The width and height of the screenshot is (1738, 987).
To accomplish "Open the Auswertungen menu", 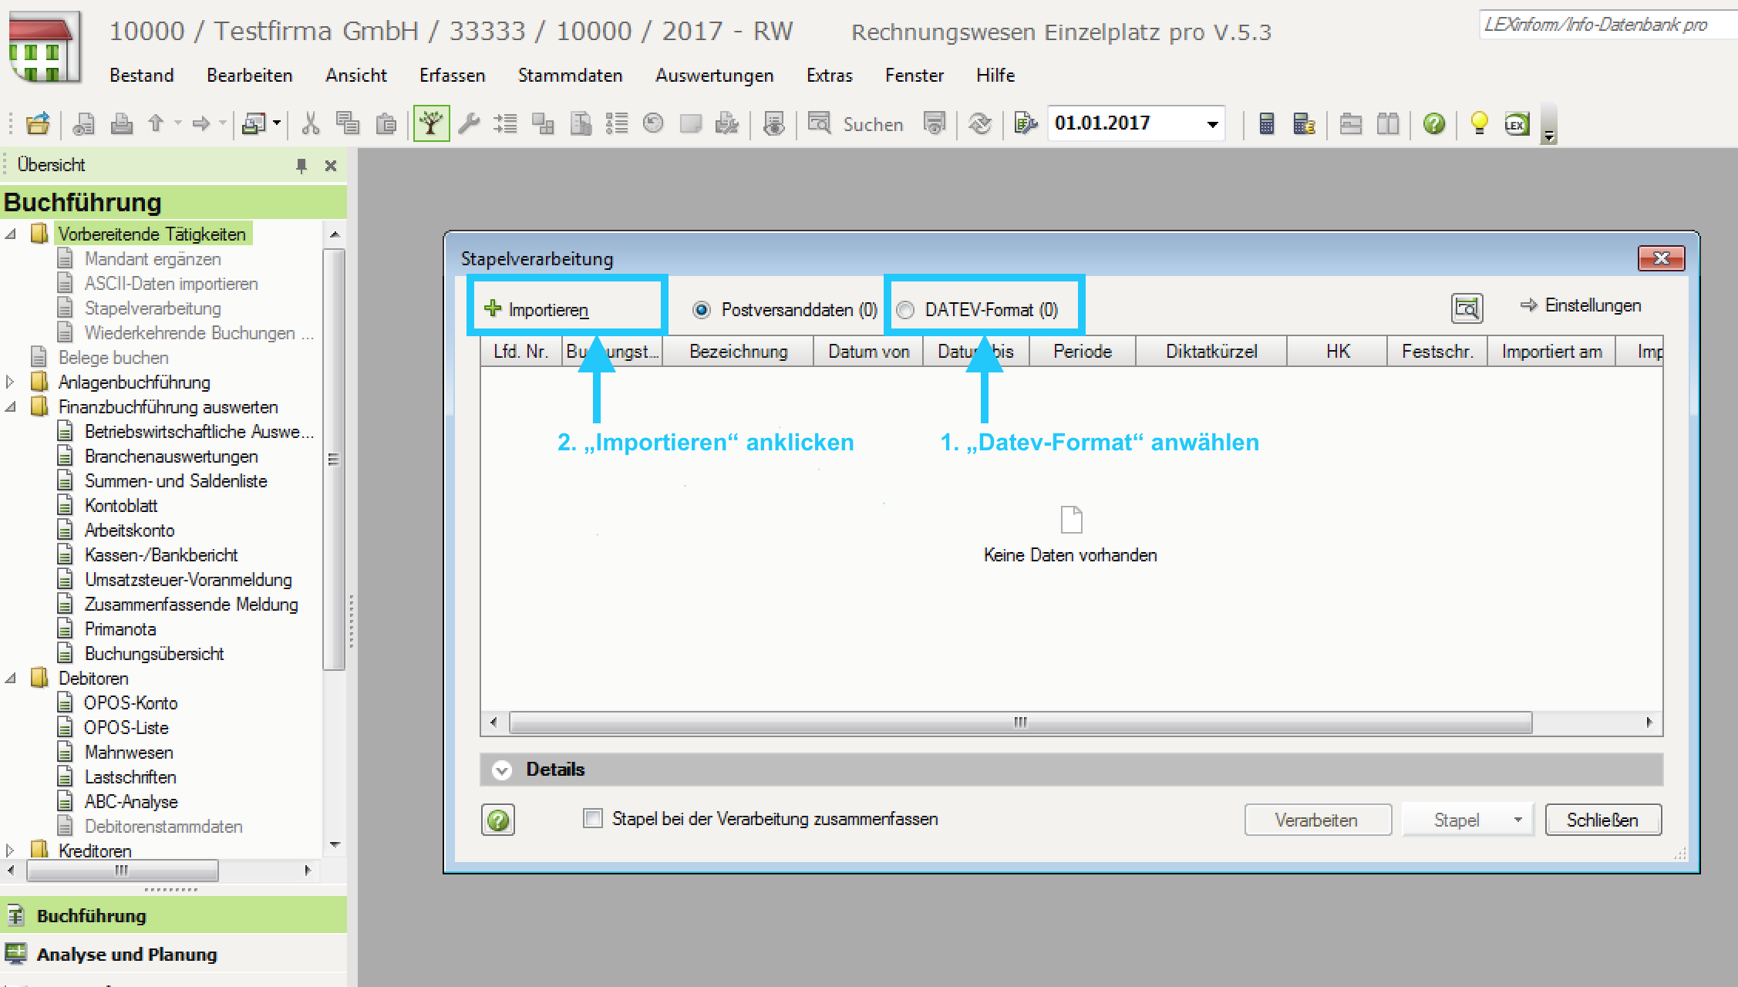I will tap(714, 76).
